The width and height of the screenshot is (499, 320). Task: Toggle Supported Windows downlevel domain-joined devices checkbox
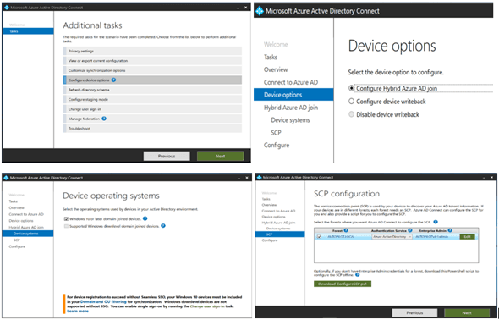click(x=66, y=226)
